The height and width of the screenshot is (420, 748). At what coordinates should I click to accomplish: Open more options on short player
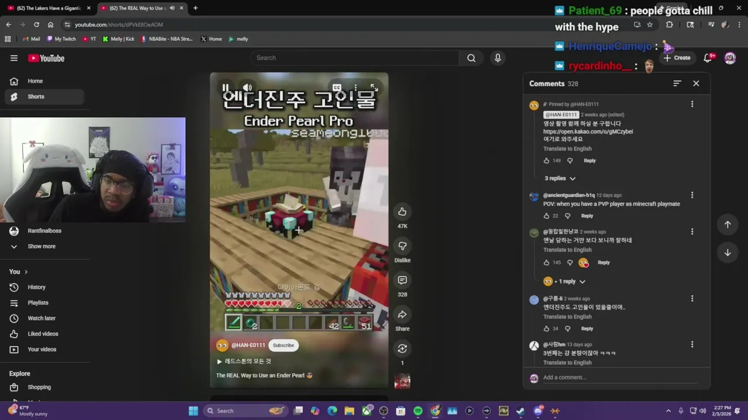[355, 88]
